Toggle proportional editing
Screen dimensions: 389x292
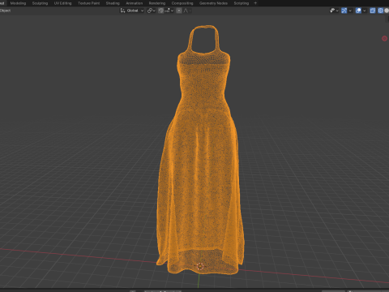coord(179,11)
